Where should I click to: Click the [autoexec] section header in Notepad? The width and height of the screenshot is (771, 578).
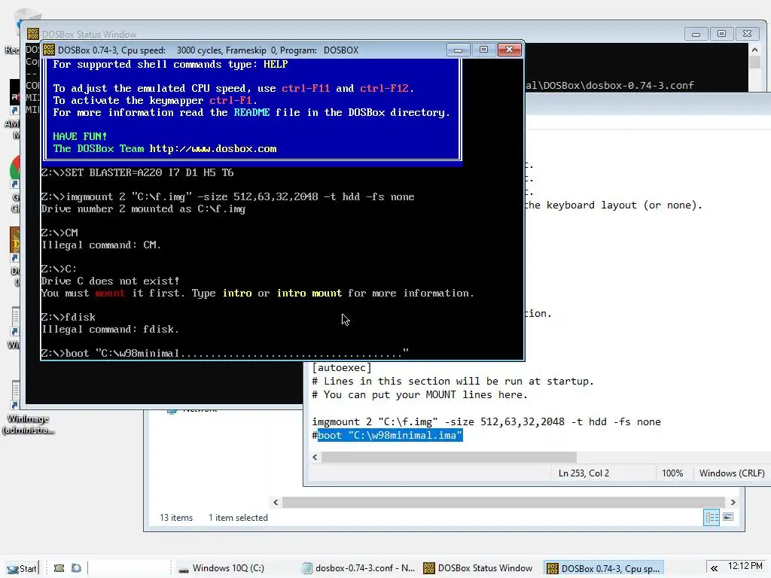342,367
